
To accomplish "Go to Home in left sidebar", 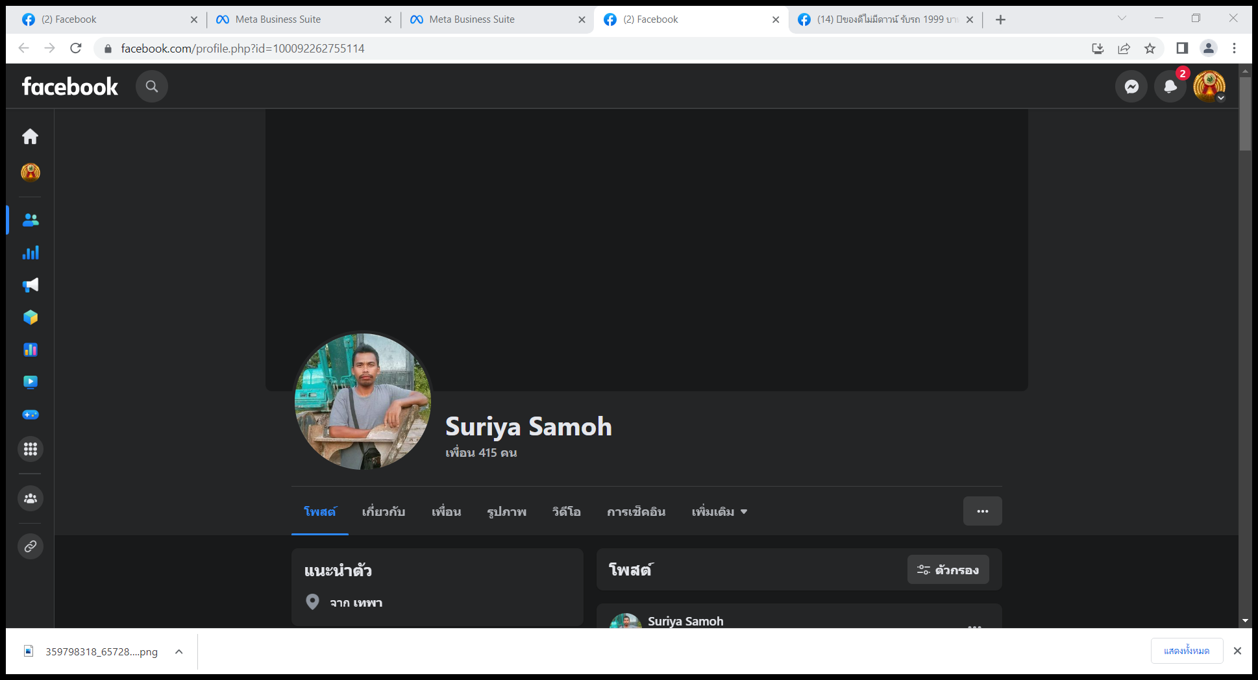I will [30, 136].
